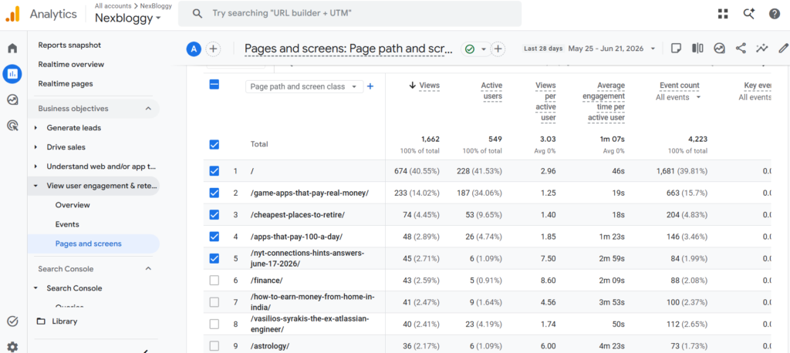Open the Explore icon in left rail

(x=12, y=99)
